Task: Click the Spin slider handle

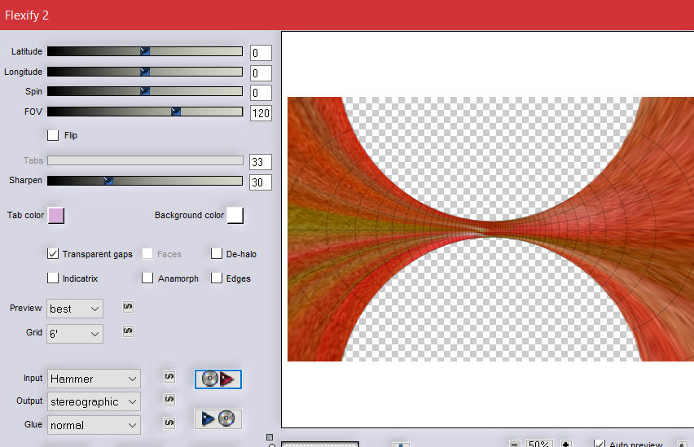Action: click(145, 91)
